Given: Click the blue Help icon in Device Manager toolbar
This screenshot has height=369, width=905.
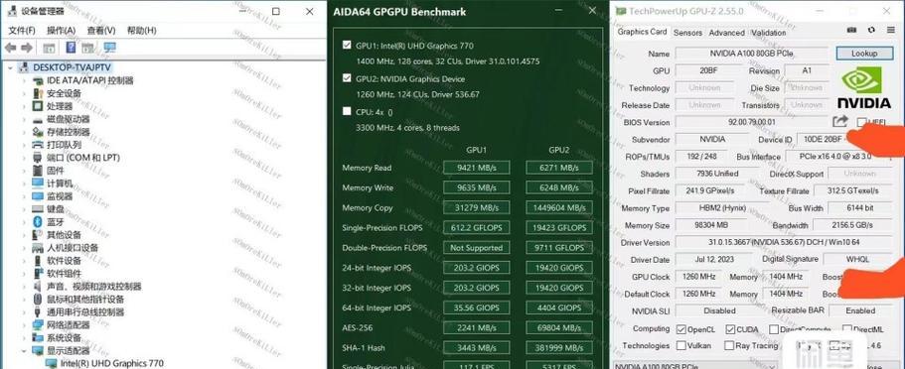Looking at the screenshot, I should pos(71,48).
